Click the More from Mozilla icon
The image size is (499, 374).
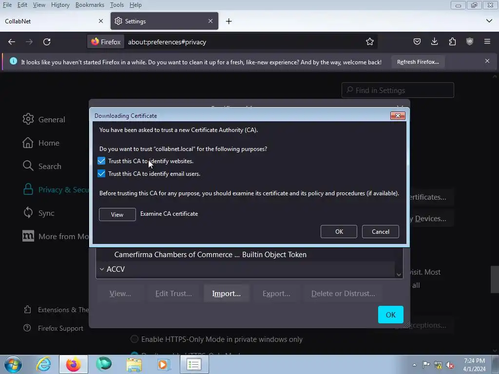point(28,236)
